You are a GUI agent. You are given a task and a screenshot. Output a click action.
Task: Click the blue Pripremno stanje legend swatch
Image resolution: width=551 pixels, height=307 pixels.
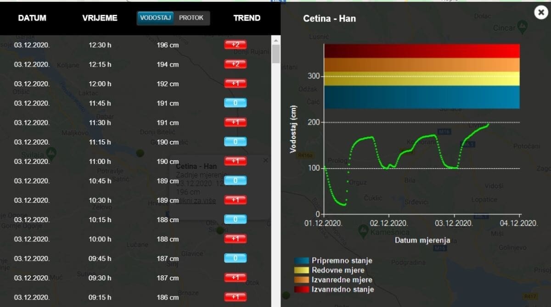point(302,261)
